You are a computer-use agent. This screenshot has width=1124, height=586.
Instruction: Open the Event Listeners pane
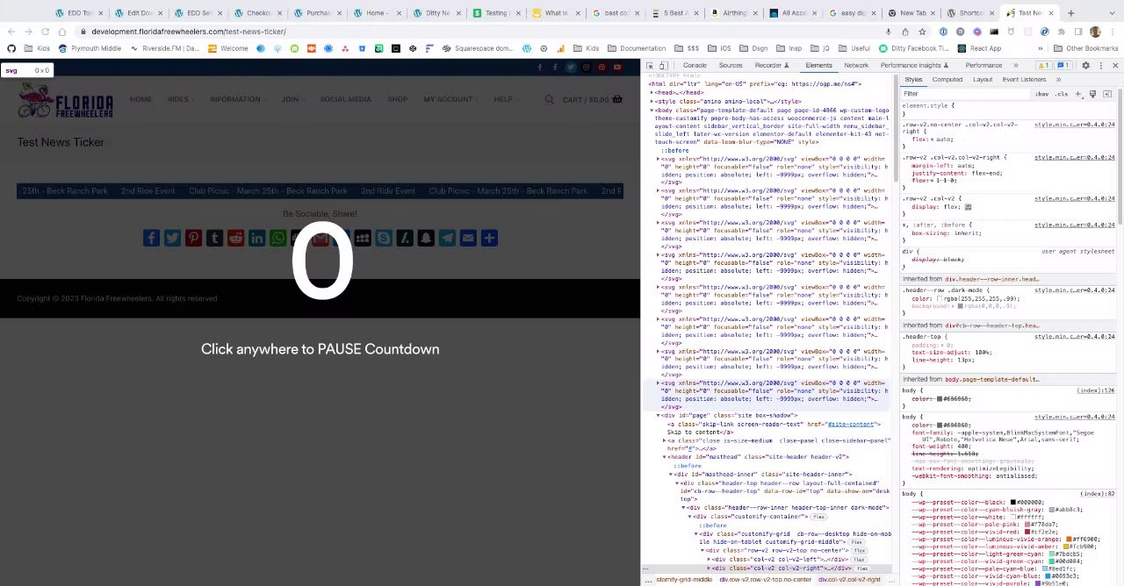(1024, 80)
